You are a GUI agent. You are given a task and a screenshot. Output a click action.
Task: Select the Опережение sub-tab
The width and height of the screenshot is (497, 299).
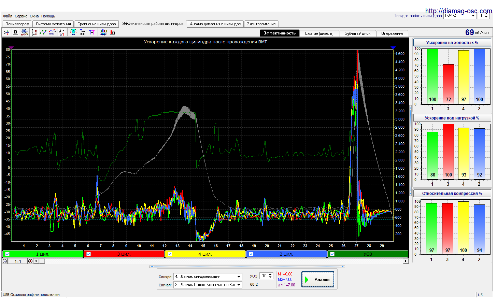392,33
